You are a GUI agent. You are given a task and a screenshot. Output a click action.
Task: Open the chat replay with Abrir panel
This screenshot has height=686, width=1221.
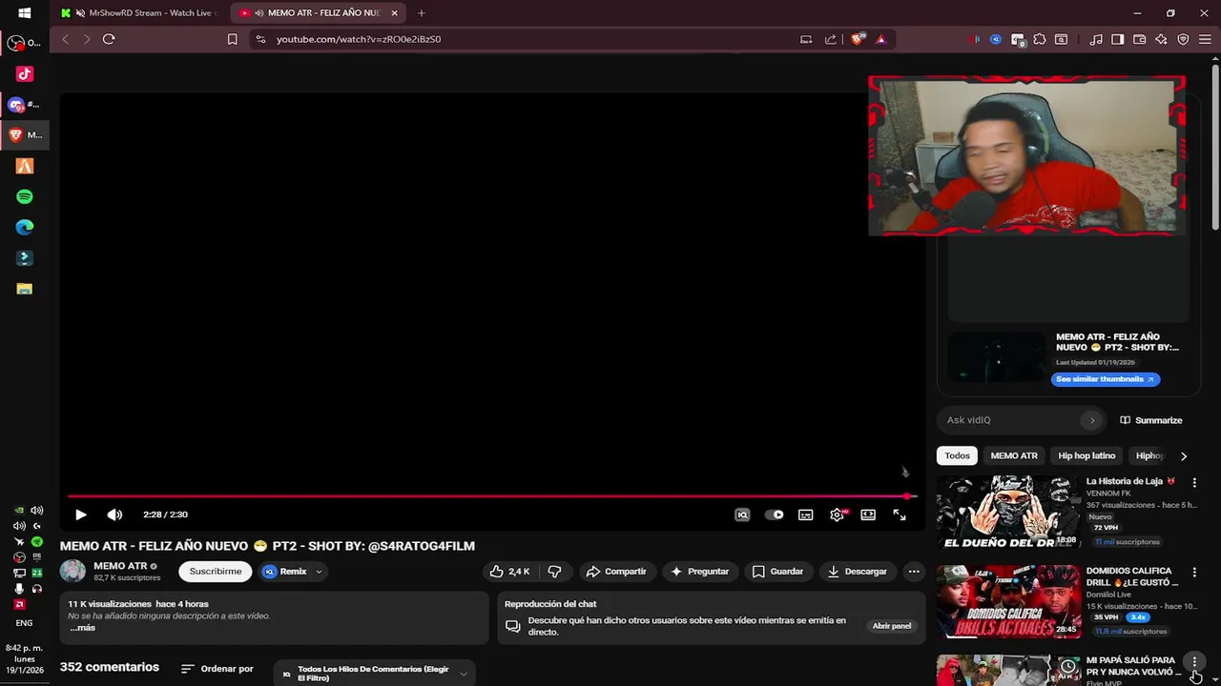892,626
